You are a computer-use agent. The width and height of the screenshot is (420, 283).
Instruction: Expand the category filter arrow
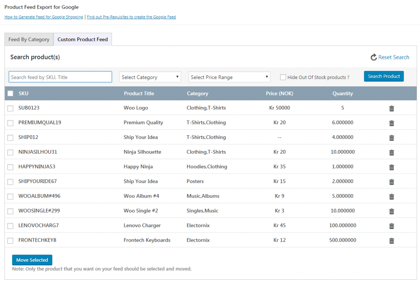click(177, 77)
